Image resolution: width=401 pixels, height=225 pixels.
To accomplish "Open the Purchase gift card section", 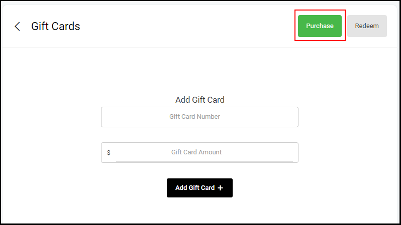I will (320, 26).
